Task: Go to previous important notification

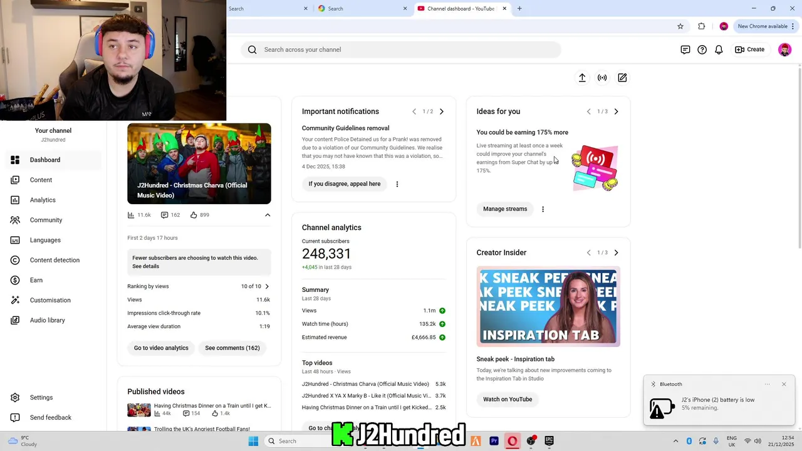Action: (x=414, y=111)
